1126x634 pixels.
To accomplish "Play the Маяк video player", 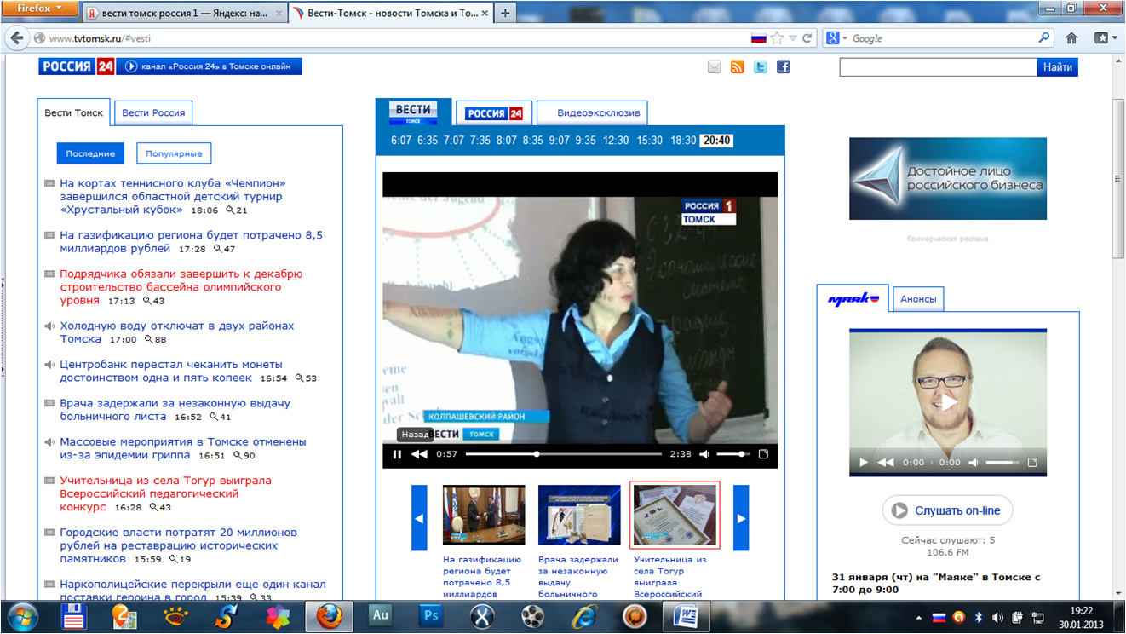I will 864,462.
